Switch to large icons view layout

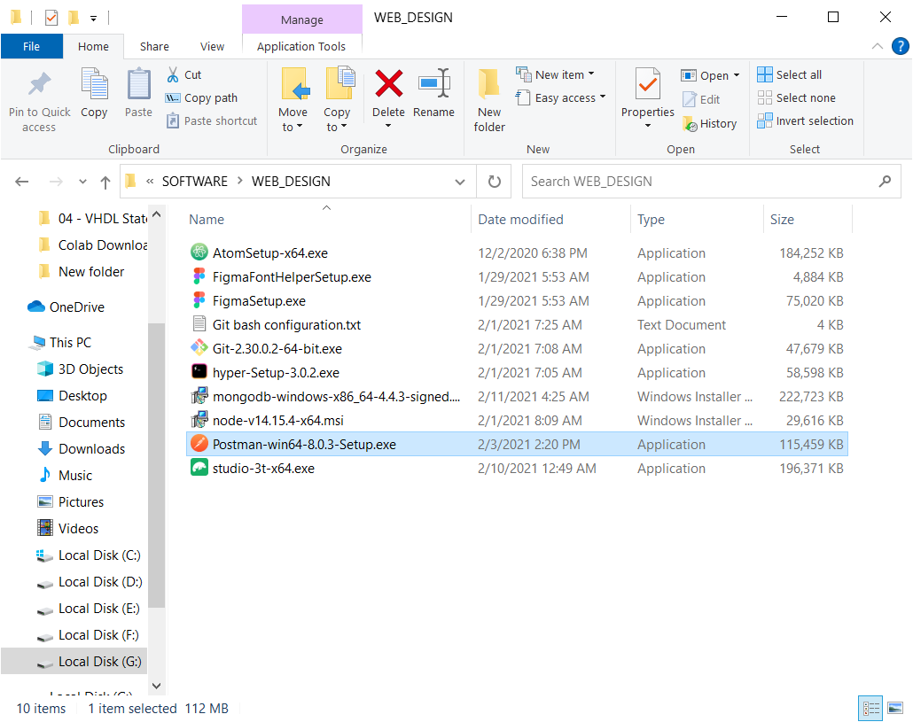pyautogui.click(x=895, y=708)
